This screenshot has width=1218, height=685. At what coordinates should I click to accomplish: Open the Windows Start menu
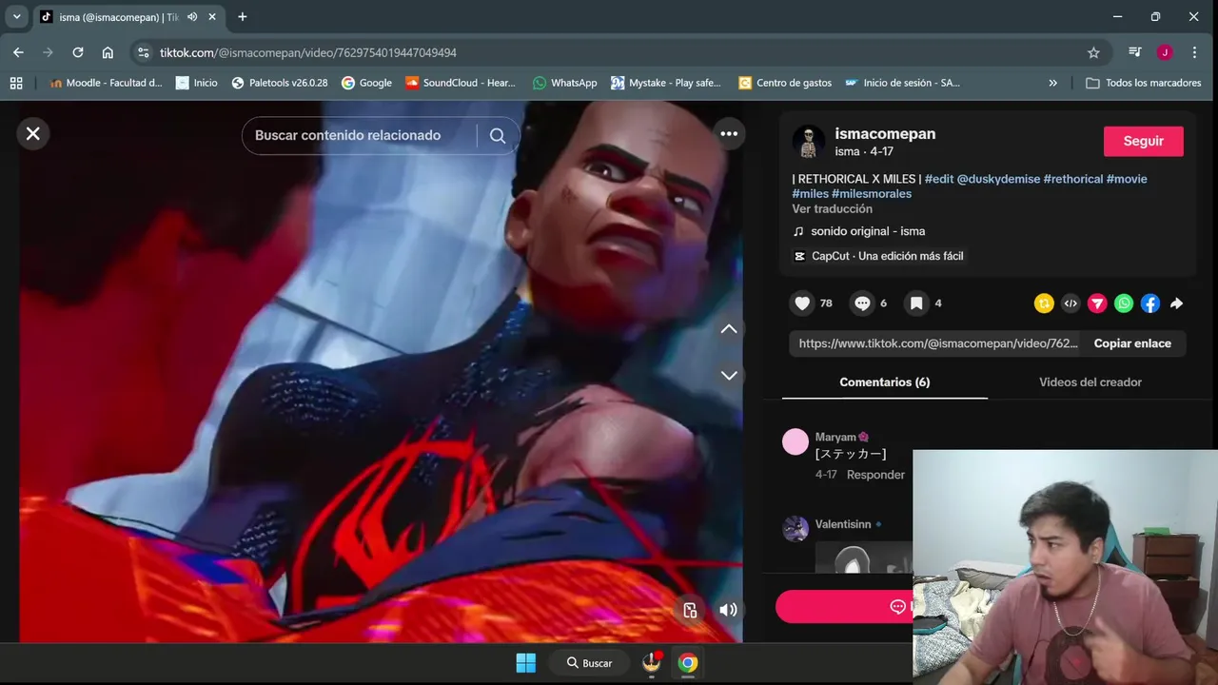point(526,663)
